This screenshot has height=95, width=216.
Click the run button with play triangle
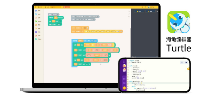click(139, 11)
